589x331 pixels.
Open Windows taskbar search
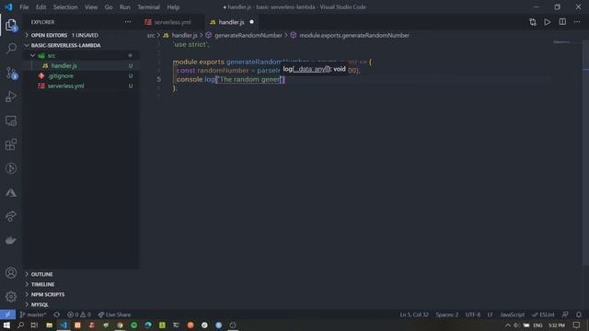click(20, 325)
